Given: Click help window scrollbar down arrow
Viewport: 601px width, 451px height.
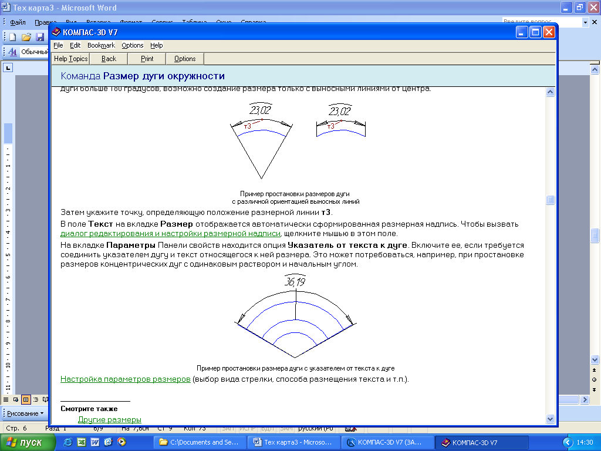Looking at the screenshot, I should (x=550, y=419).
